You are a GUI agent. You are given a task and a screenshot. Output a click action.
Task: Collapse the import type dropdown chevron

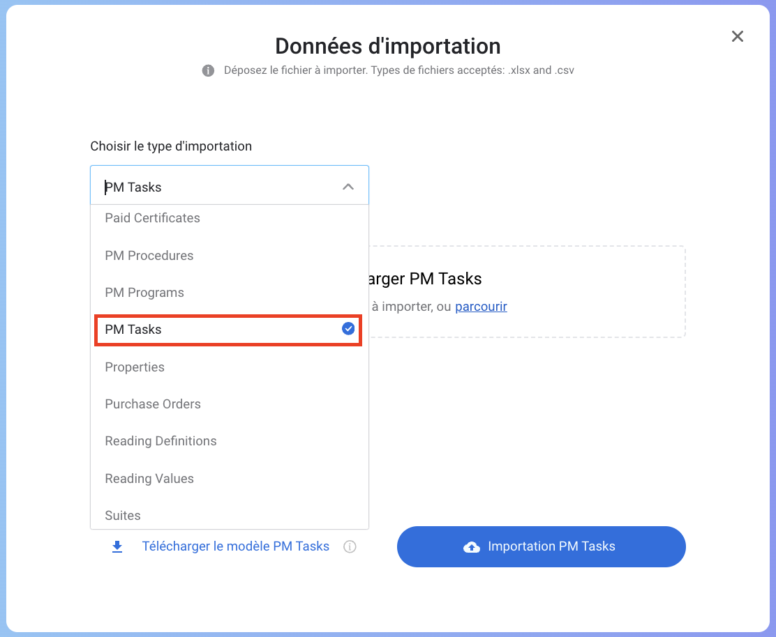coord(348,187)
